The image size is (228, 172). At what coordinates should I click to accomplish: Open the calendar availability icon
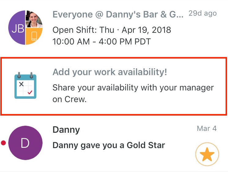(x=25, y=86)
